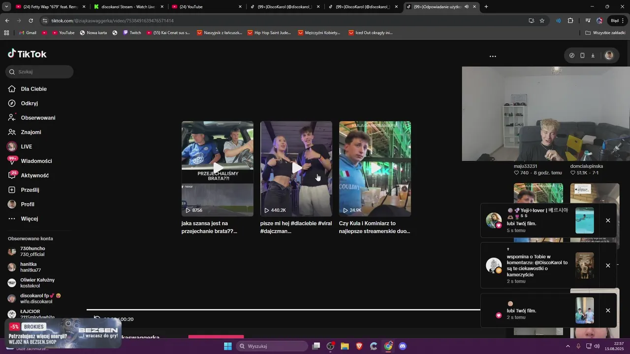Open Profil from sidebar
The height and width of the screenshot is (354, 630).
[x=28, y=204]
